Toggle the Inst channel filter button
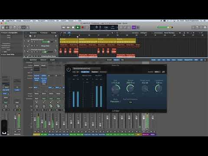This screenshot has height=156, width=208. (159, 60)
